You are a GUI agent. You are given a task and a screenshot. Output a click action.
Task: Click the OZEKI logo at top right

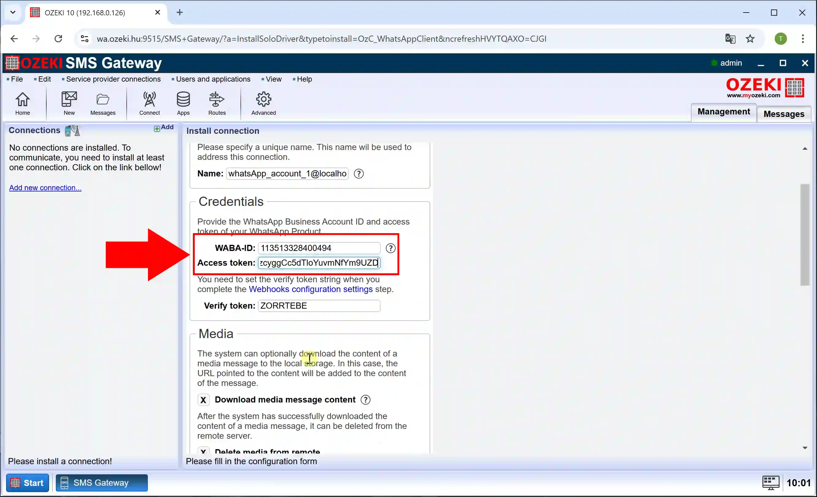point(765,88)
